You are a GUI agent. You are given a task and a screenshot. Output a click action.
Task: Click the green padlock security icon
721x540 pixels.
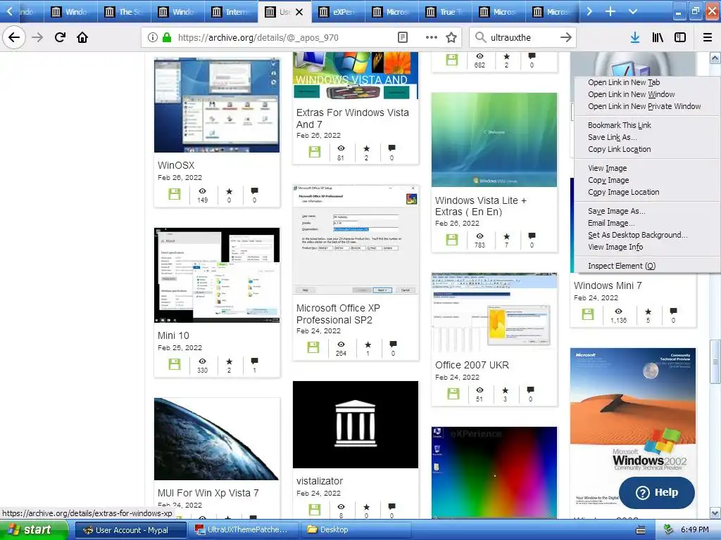167,38
